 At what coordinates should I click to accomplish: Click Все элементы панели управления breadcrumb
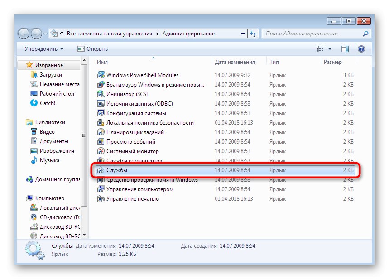pos(110,34)
